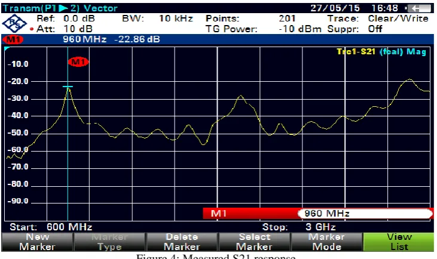Click the M1 badge in marker info bar

pyautogui.click(x=13, y=39)
